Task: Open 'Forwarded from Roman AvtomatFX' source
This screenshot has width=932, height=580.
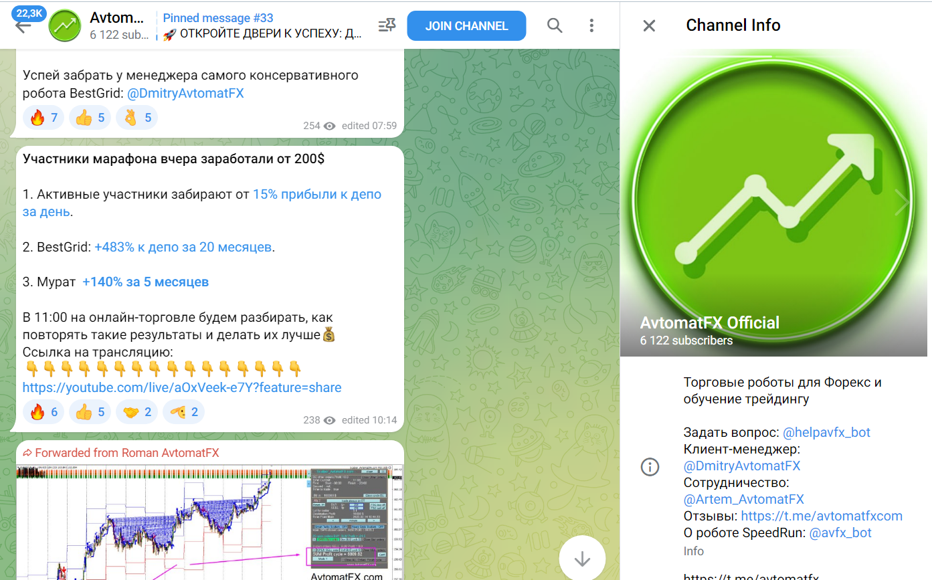Action: click(120, 453)
